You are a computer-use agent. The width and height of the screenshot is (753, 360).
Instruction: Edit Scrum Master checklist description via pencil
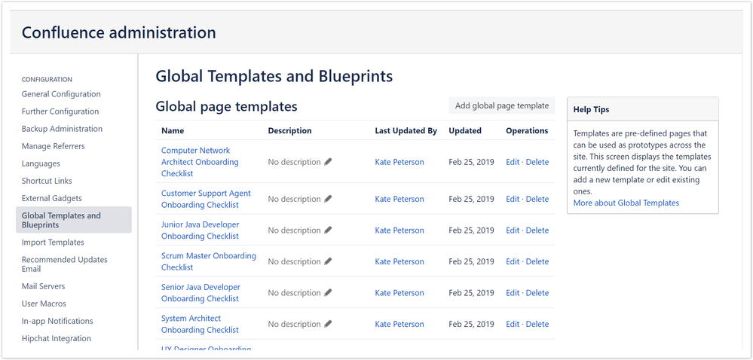coord(328,261)
